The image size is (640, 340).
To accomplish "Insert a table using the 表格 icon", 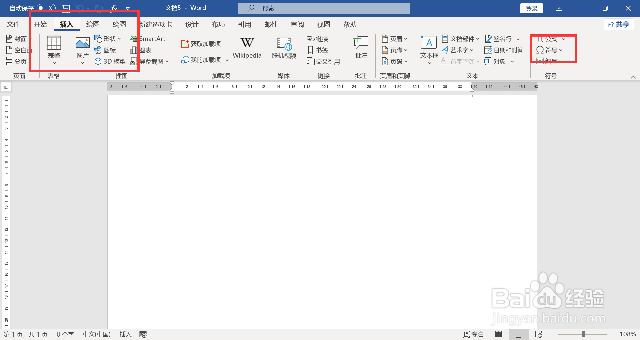I will tap(54, 50).
